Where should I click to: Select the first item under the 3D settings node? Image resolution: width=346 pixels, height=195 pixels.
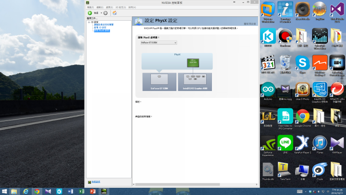(104, 25)
